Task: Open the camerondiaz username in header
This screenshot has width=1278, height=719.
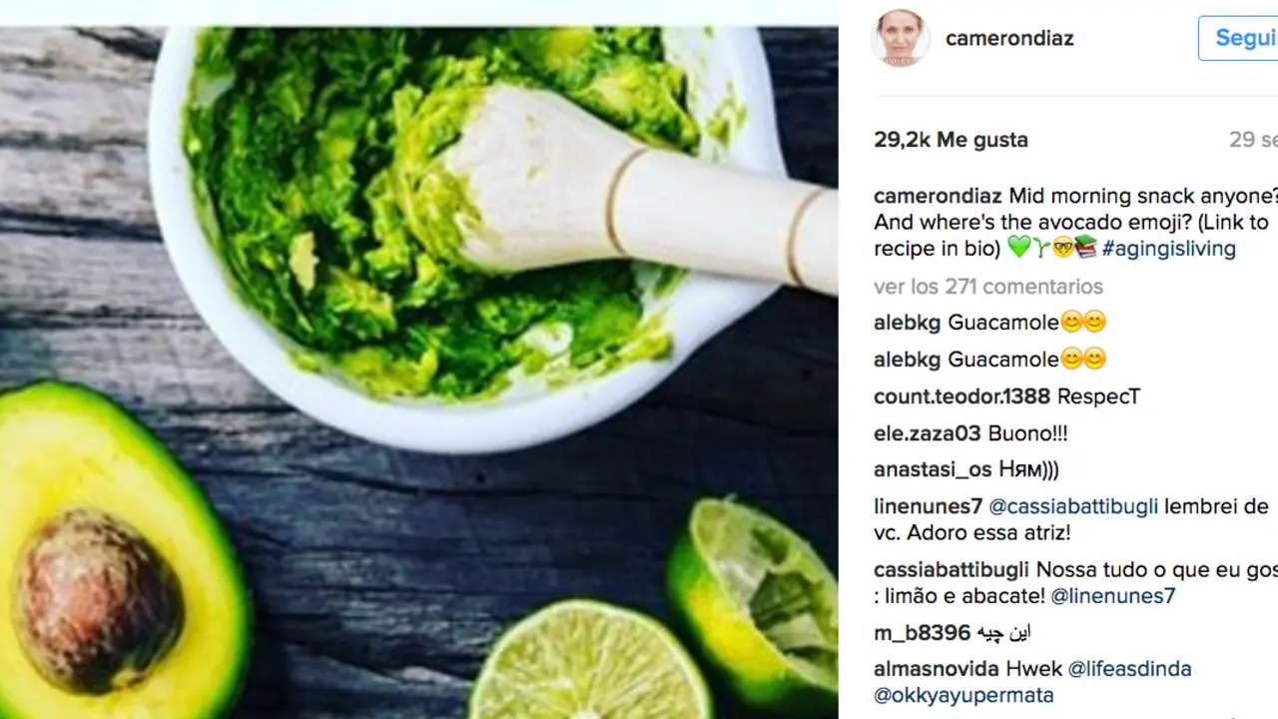Action: pos(1009,38)
